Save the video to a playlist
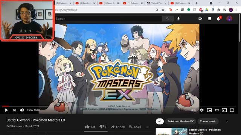The image size is (241, 135). click(x=135, y=127)
